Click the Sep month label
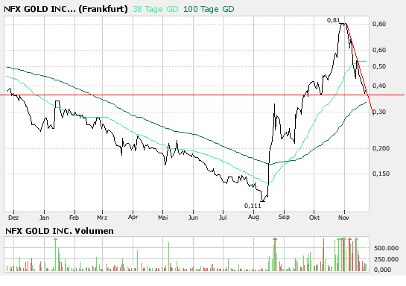Viewport: 406px width, 286px height. [284, 217]
